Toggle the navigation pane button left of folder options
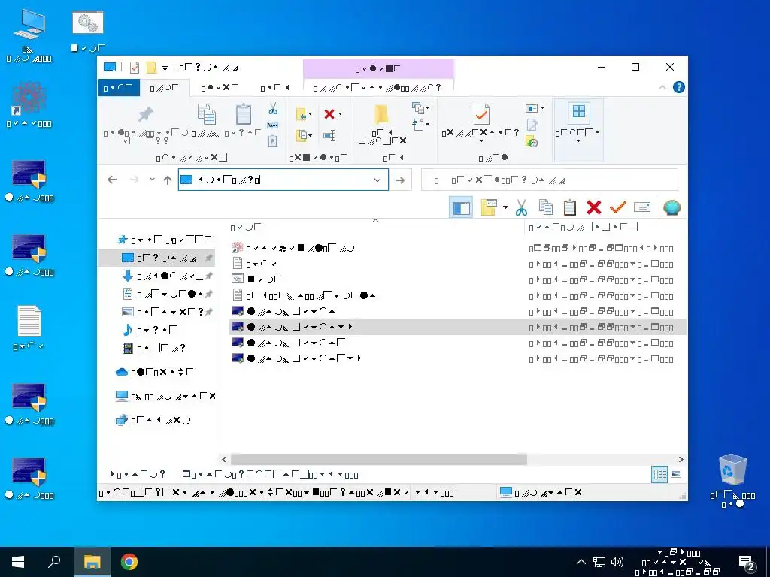 coord(461,207)
